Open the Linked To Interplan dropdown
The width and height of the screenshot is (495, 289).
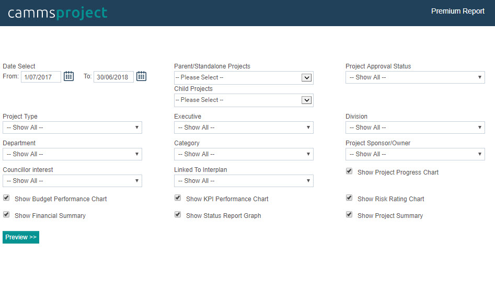(244, 181)
